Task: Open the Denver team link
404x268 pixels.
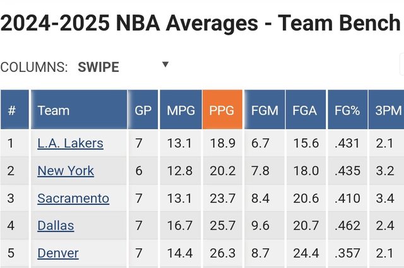Action: tap(58, 253)
